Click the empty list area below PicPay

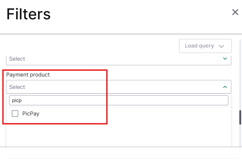(118, 133)
